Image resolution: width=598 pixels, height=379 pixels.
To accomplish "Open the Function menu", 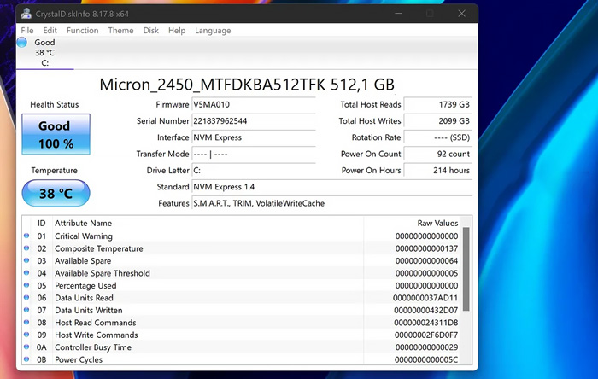I will tap(83, 31).
